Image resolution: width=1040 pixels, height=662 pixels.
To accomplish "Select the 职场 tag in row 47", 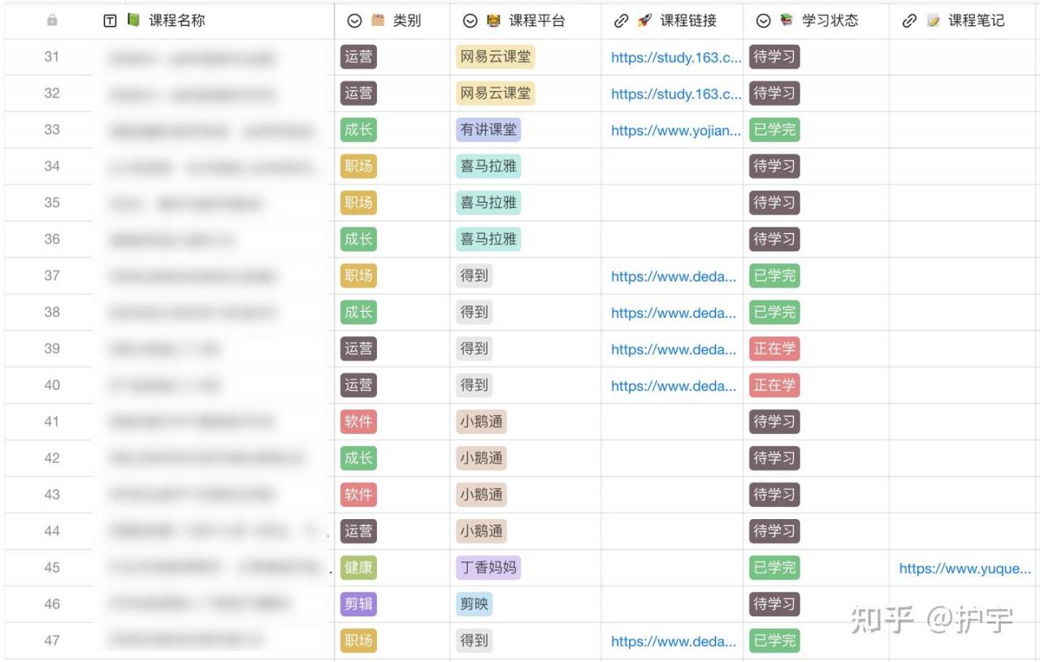I will (358, 641).
